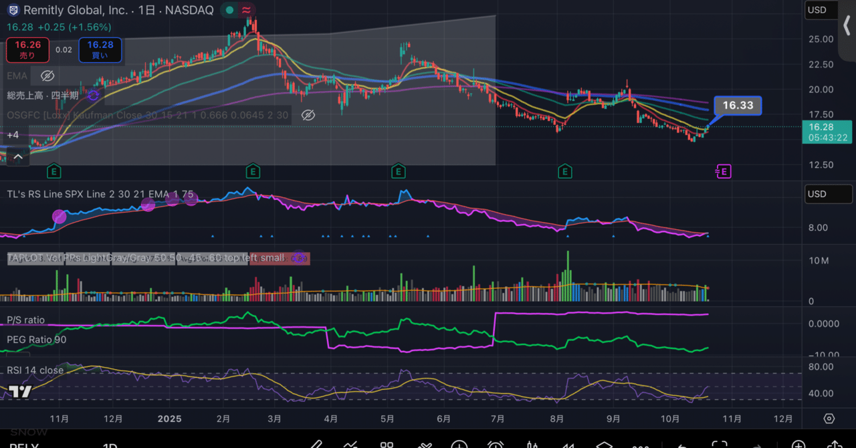Click the P/S ratio indicator label

coord(26,320)
